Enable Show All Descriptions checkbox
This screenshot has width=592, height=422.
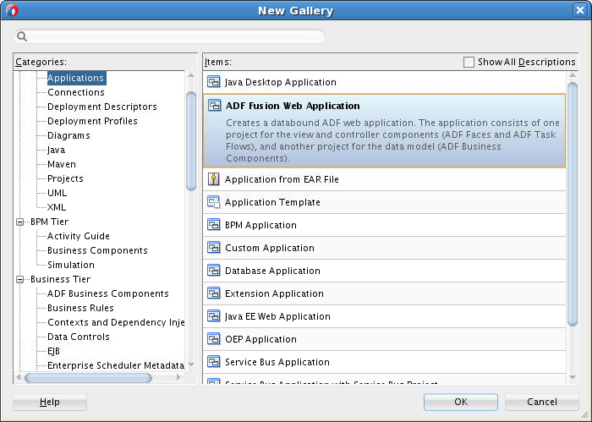(469, 62)
